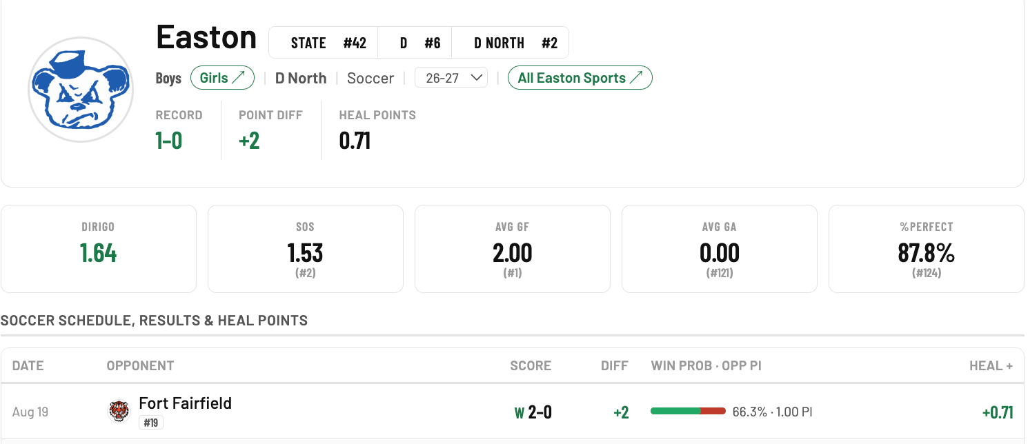1028x444 pixels.
Task: Click the arrow icon in Girls button
Action: tap(239, 78)
